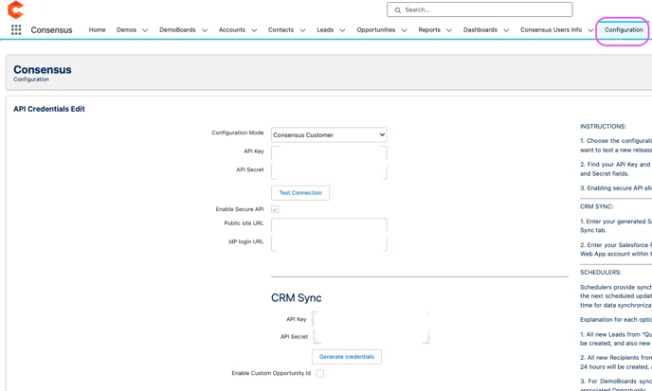Open the app launcher grid icon
Screen dimensions: 652x391
point(16,30)
